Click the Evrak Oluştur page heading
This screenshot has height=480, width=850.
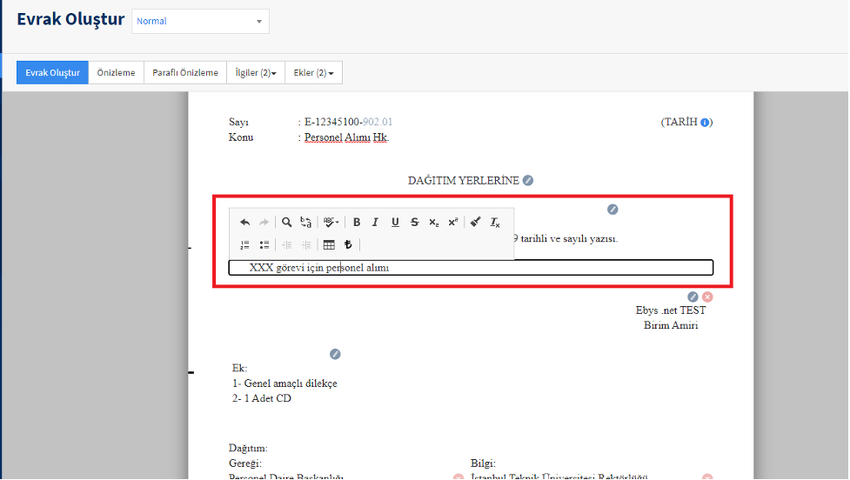click(70, 19)
